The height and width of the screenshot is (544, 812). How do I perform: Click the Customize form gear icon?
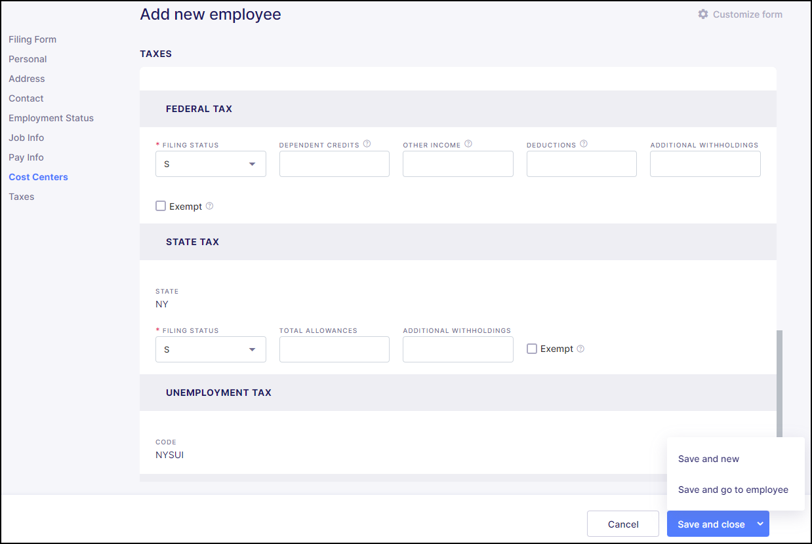coord(703,14)
